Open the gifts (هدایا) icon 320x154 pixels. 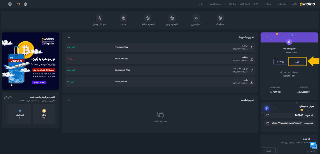point(123,18)
